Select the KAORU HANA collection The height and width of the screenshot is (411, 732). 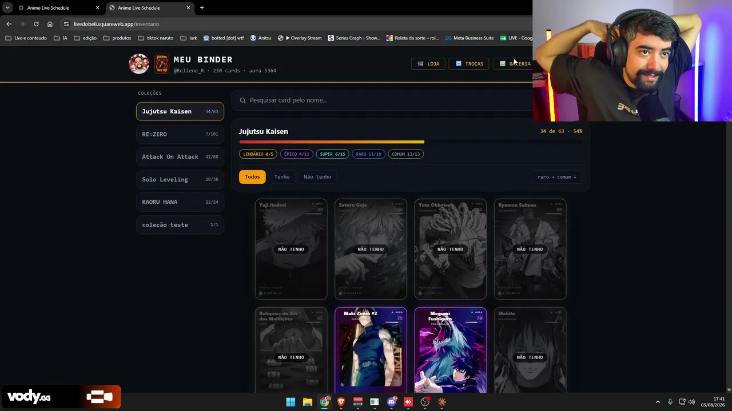(x=180, y=202)
